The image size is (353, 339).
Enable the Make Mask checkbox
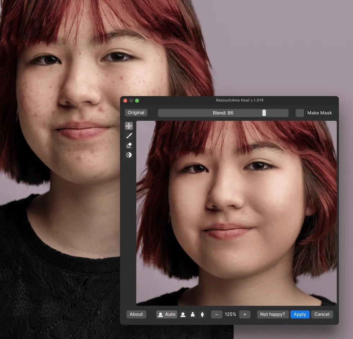pos(300,113)
